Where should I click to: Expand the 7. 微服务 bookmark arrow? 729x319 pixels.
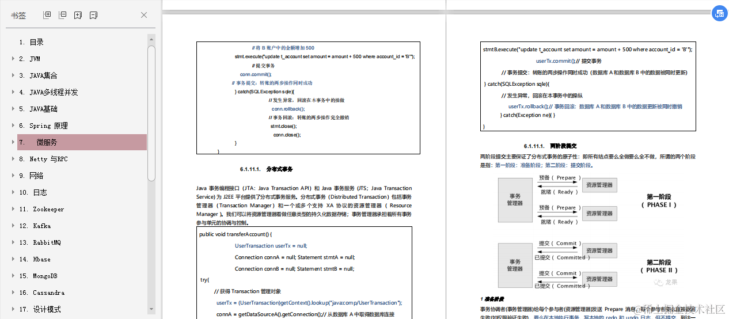pyautogui.click(x=13, y=142)
